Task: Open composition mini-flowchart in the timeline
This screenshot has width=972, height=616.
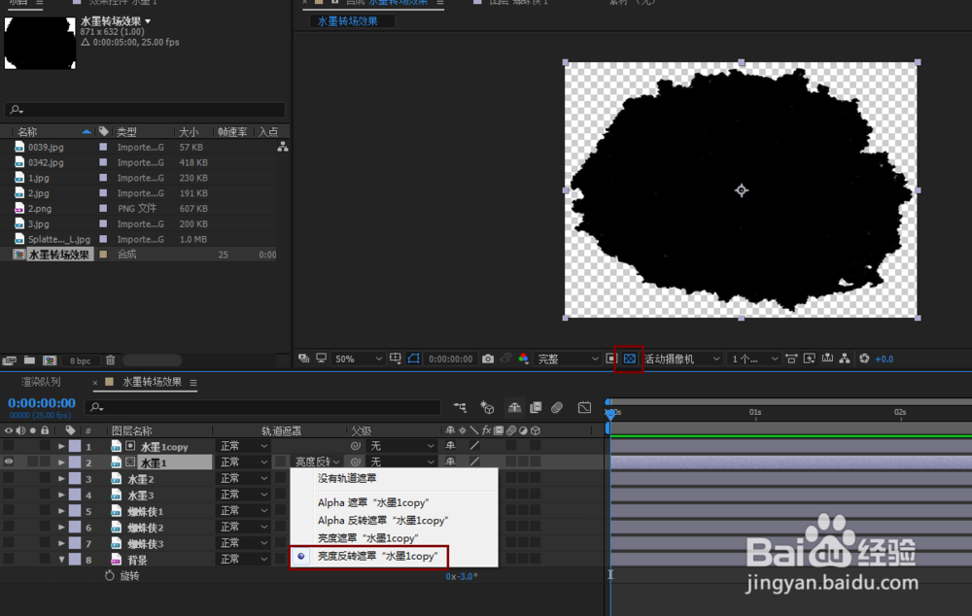Action: [x=460, y=407]
